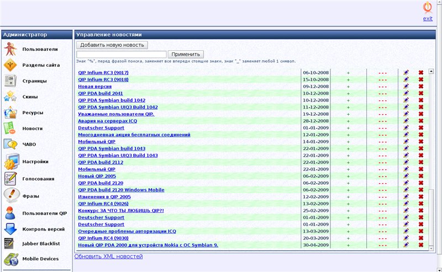
Task: Click the date 28-12-2008 cell
Action: click(x=315, y=121)
